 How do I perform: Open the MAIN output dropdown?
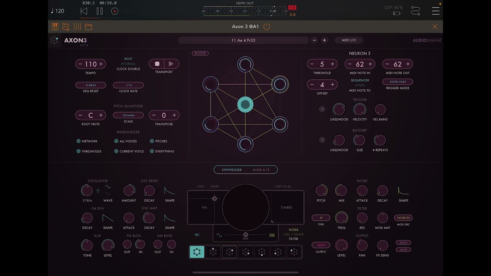(321, 245)
